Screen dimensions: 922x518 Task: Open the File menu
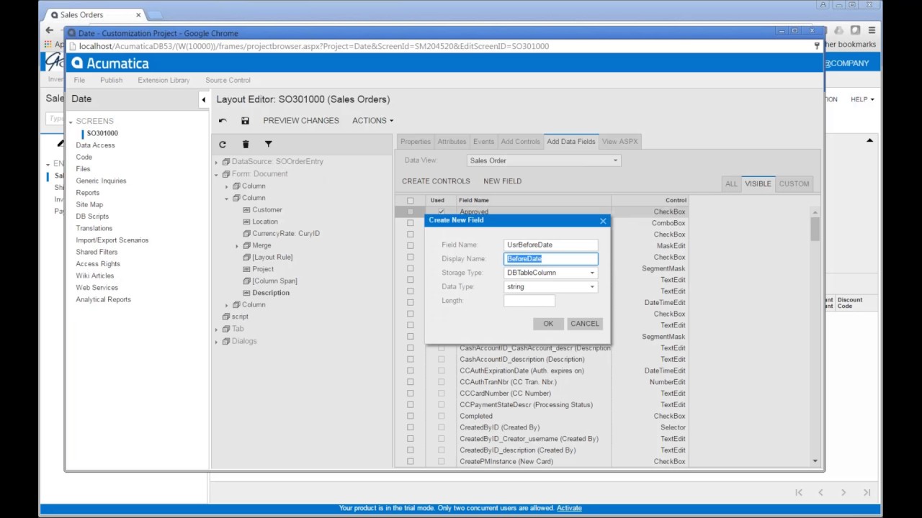(79, 80)
